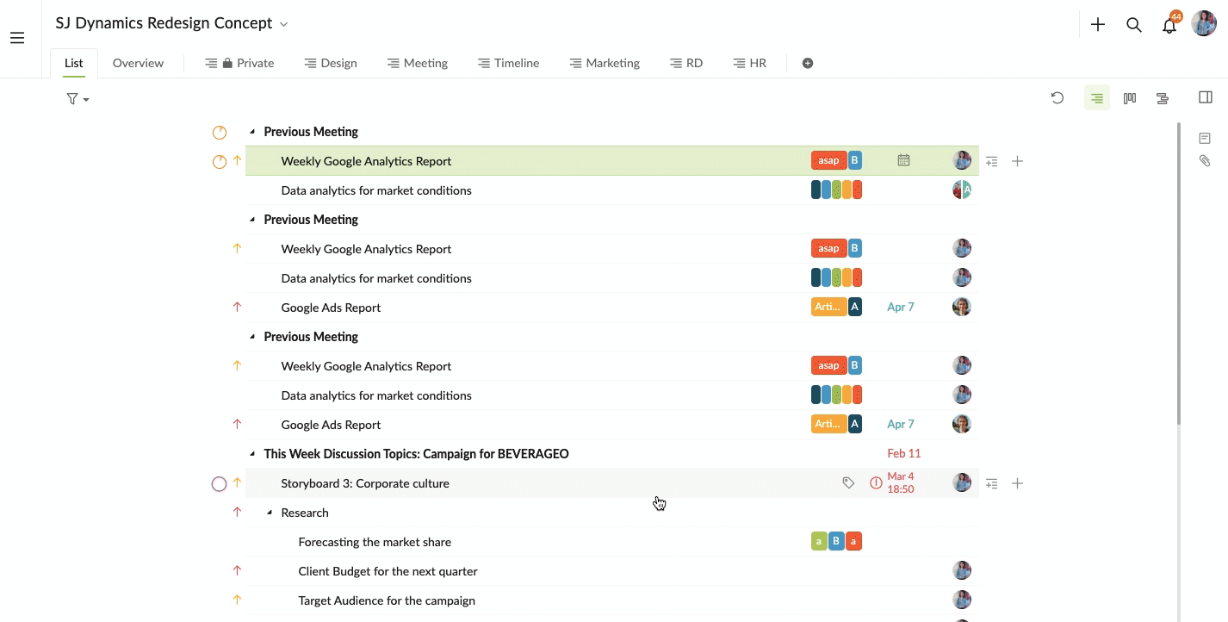This screenshot has width=1228, height=622.
Task: Open Forecasting the market share task
Action: (x=375, y=542)
